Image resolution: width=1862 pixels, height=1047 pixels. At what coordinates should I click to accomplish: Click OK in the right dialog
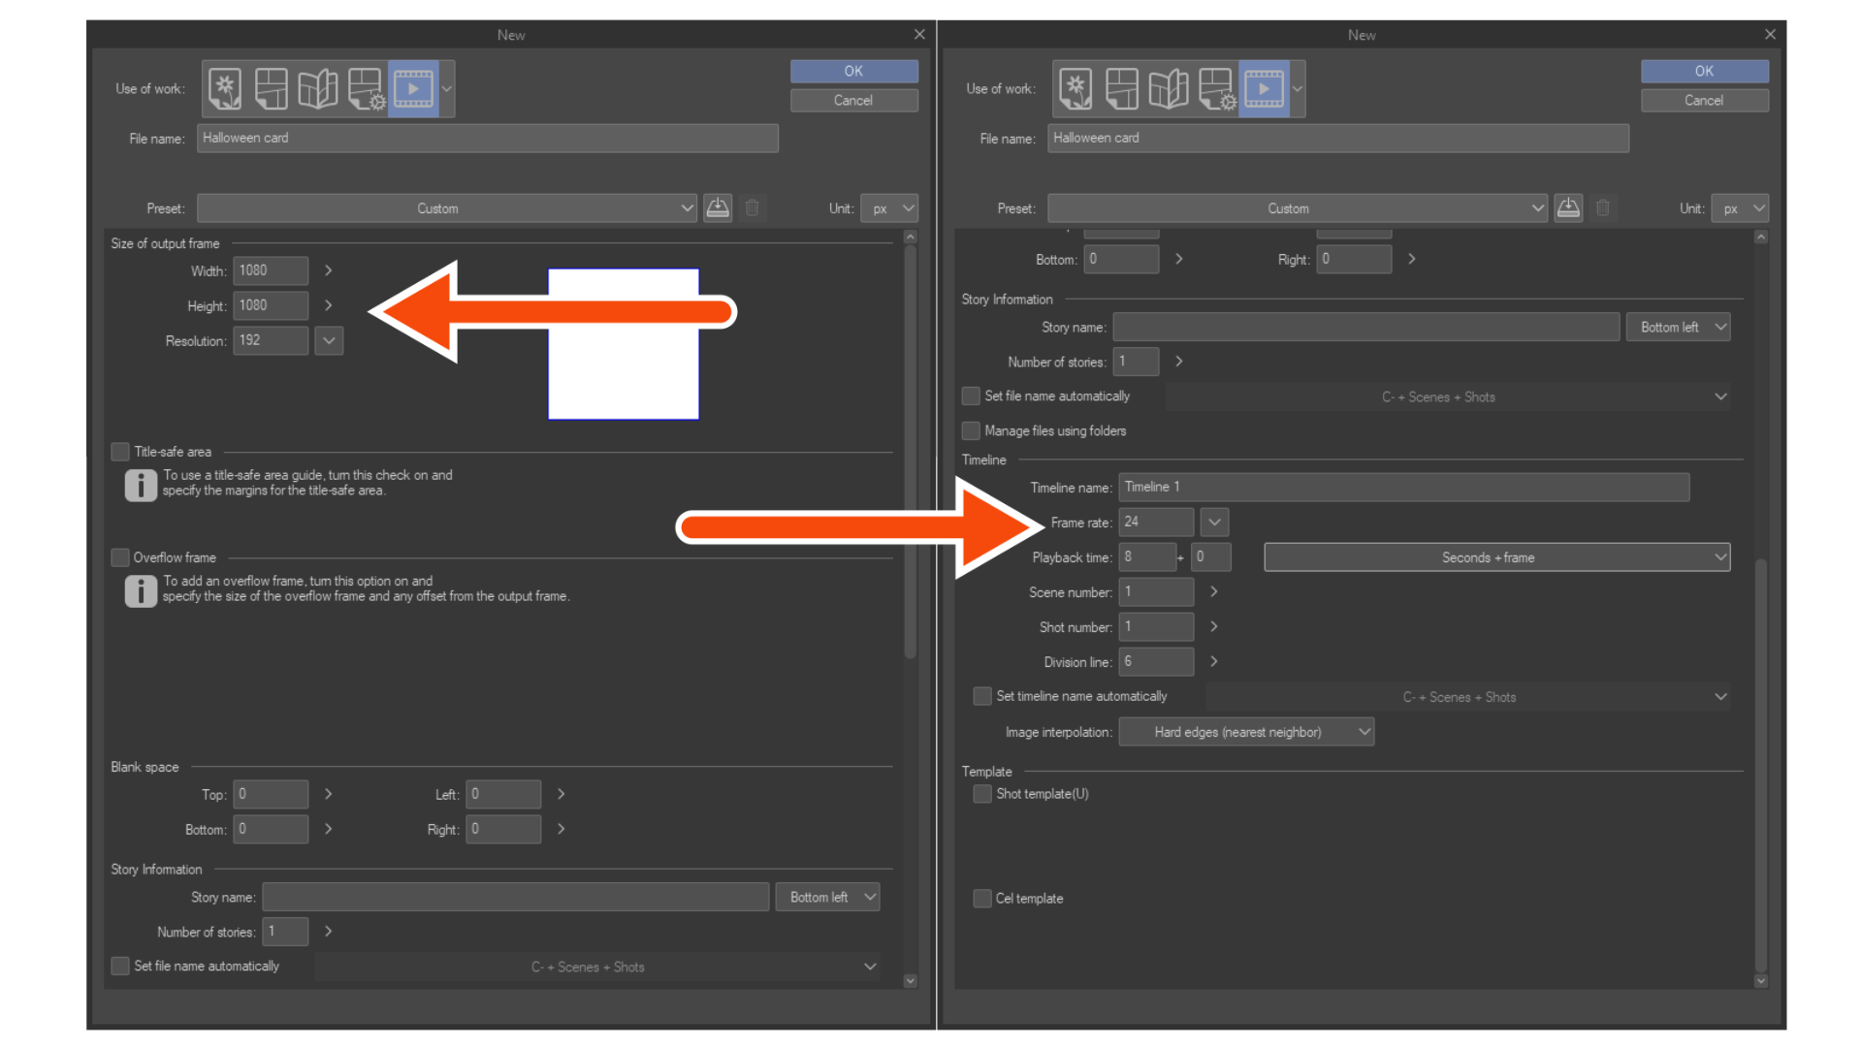tap(1704, 71)
